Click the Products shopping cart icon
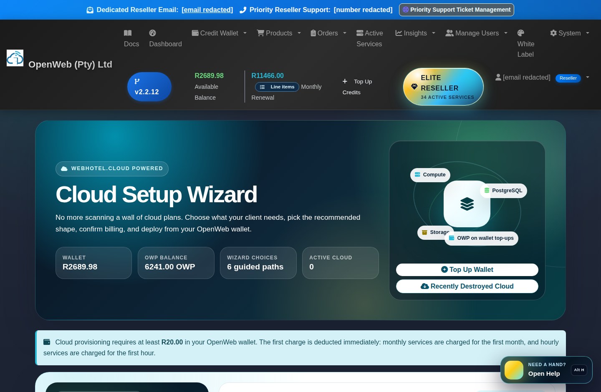This screenshot has width=601, height=392. point(260,33)
